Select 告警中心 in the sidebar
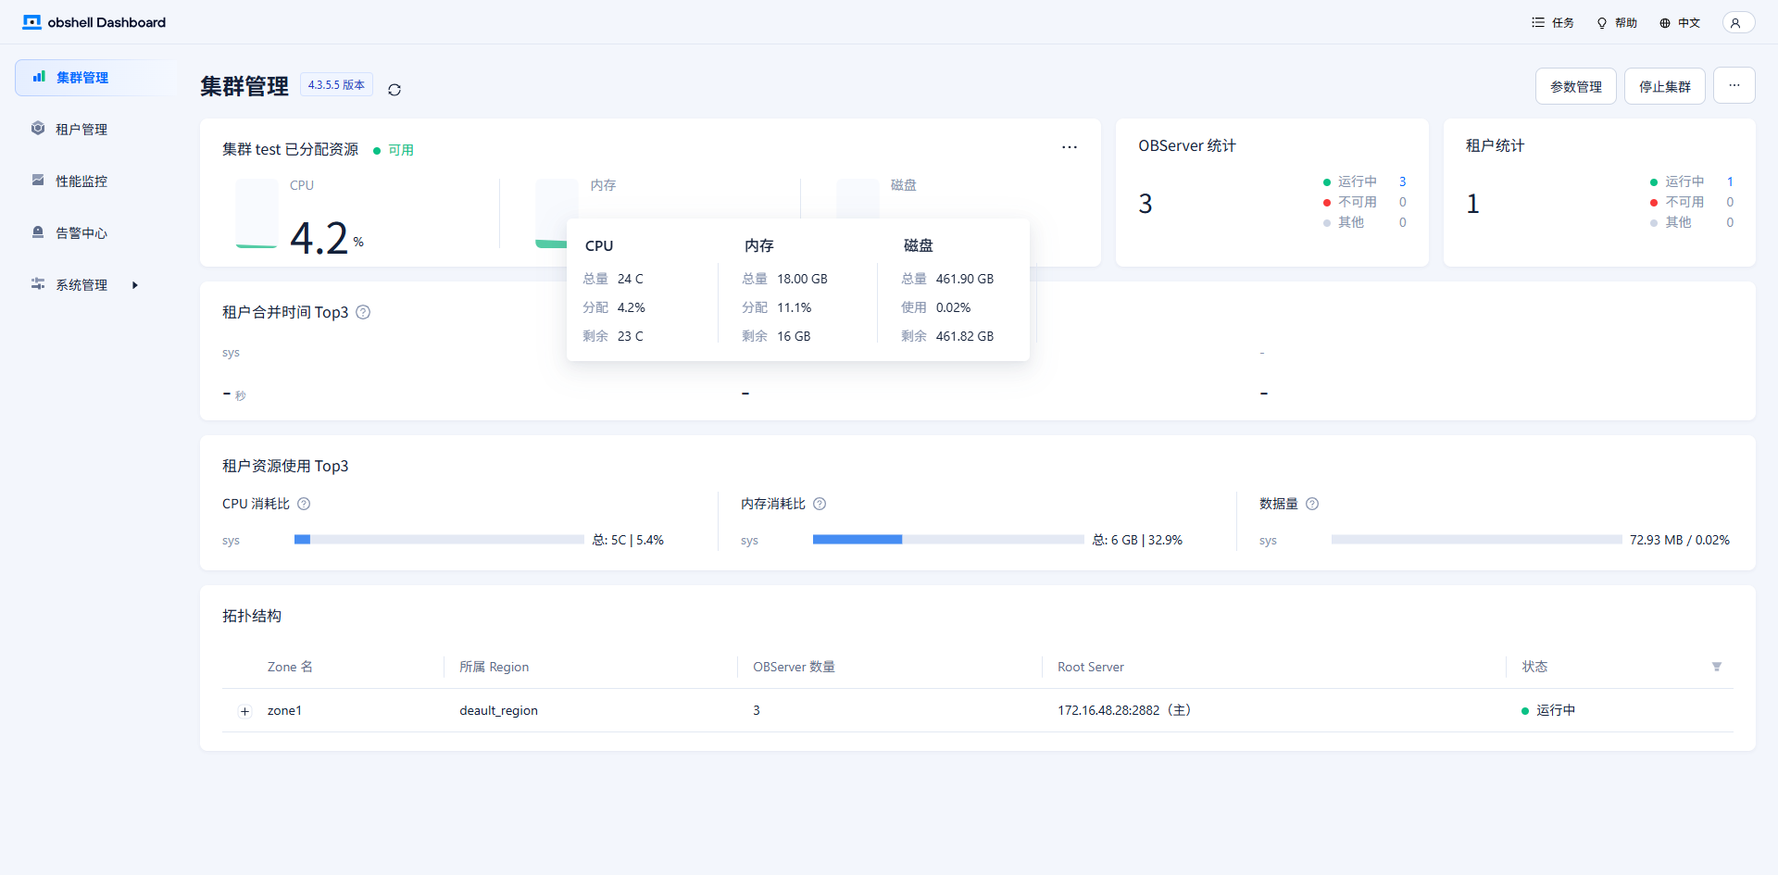This screenshot has height=875, width=1778. (x=81, y=233)
